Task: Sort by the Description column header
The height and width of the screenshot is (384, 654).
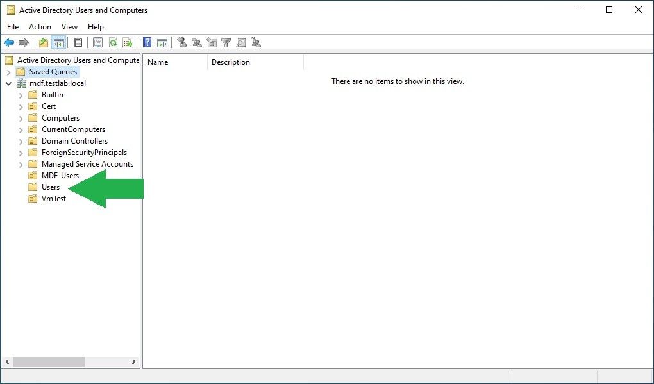Action: point(255,62)
